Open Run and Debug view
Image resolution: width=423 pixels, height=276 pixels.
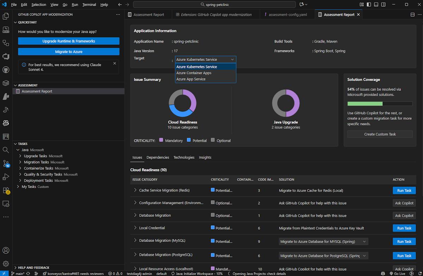6,177
